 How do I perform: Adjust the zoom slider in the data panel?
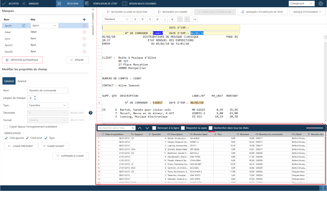tap(312, 128)
